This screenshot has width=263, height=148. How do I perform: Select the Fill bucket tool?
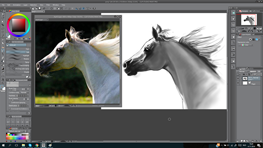3,65
